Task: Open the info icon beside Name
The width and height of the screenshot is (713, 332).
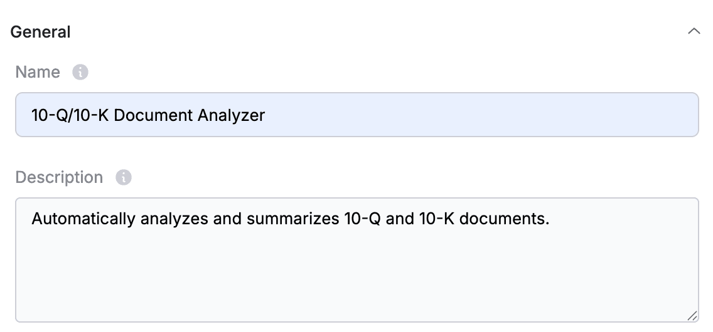Action: (80, 72)
